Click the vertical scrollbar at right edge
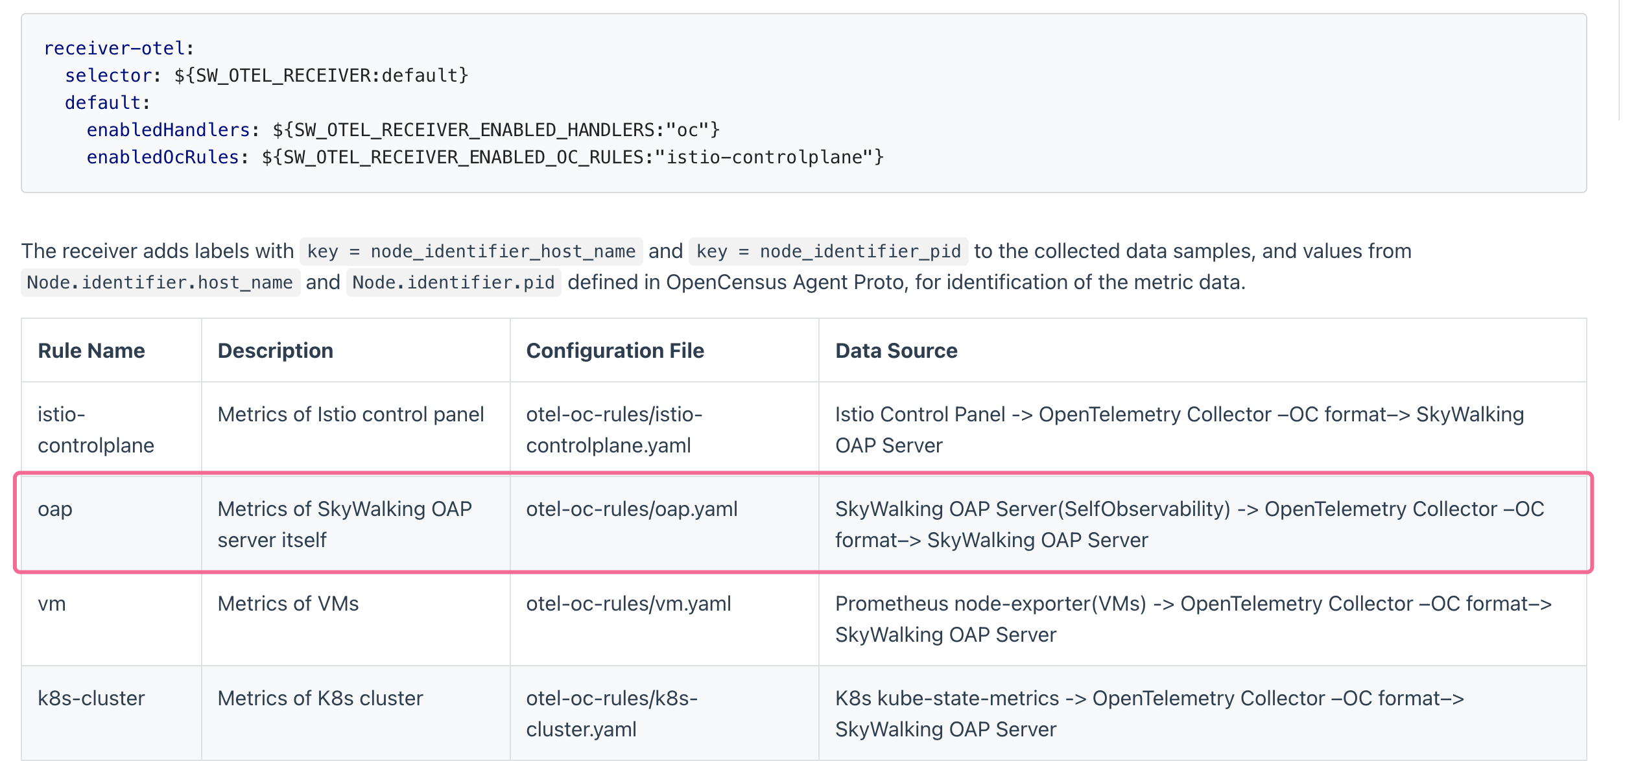The width and height of the screenshot is (1625, 761). [1619, 58]
